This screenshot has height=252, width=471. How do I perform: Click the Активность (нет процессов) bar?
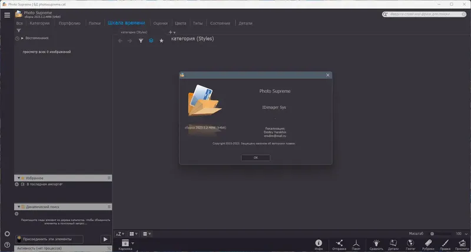click(x=63, y=248)
